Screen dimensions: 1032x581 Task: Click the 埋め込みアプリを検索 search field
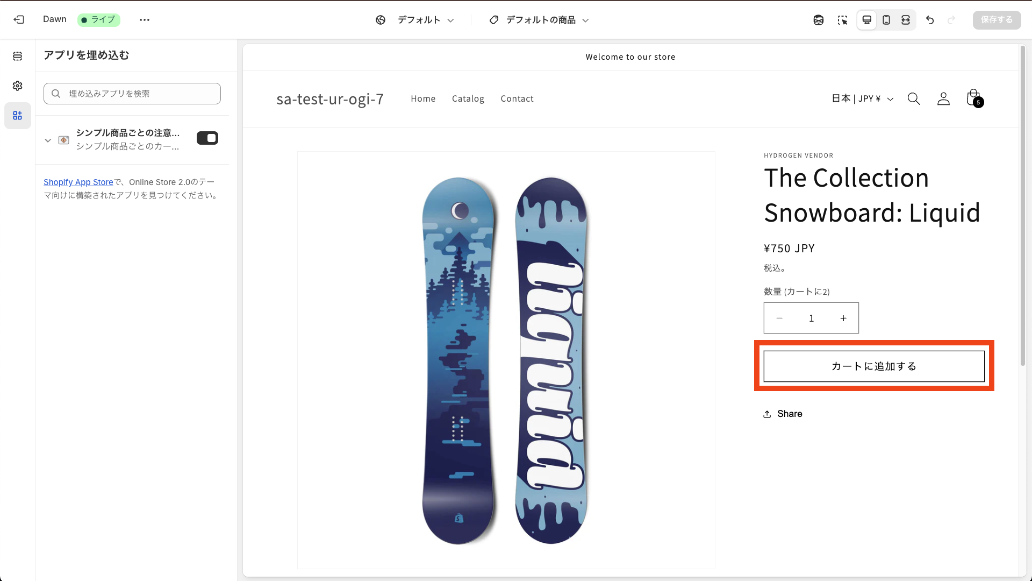[132, 94]
